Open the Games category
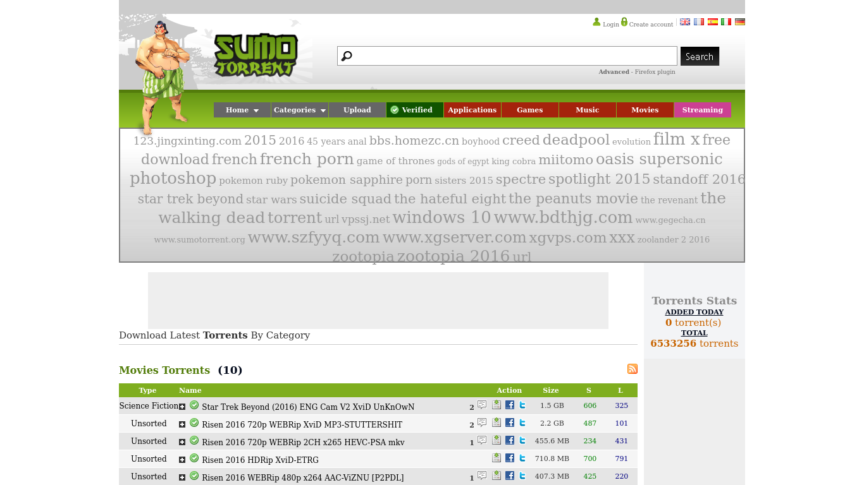 pos(530,110)
